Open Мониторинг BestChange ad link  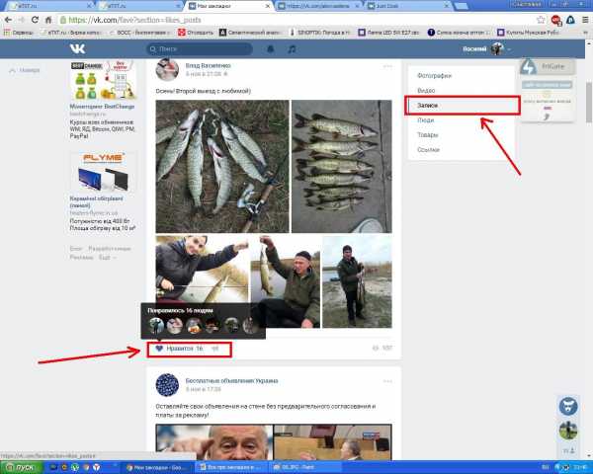coord(102,107)
